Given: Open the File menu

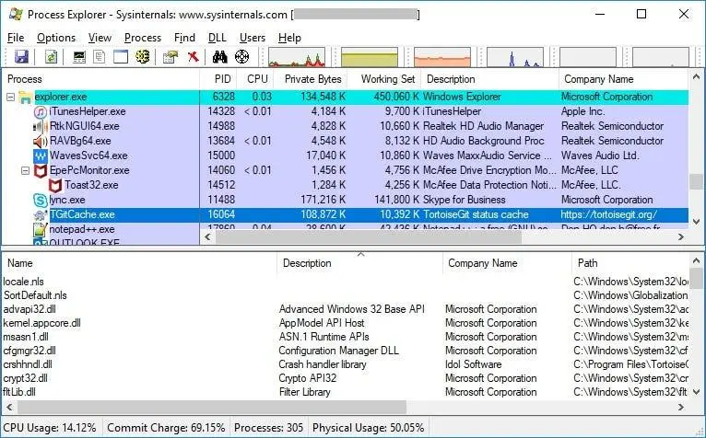Looking at the screenshot, I should pyautogui.click(x=16, y=38).
